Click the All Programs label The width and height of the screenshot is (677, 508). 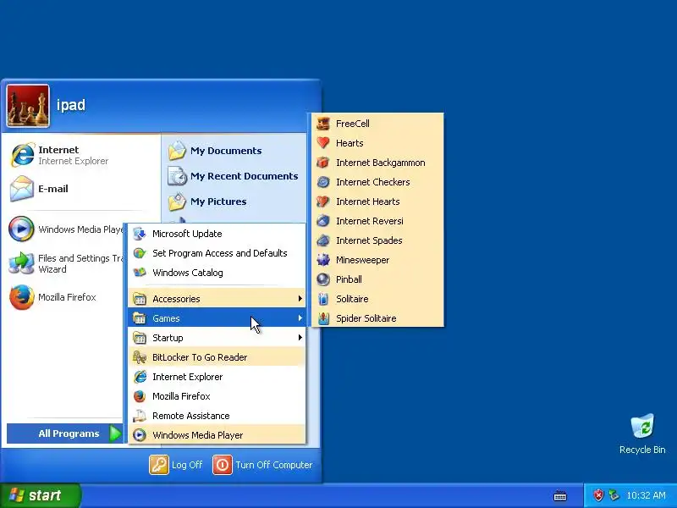click(69, 433)
